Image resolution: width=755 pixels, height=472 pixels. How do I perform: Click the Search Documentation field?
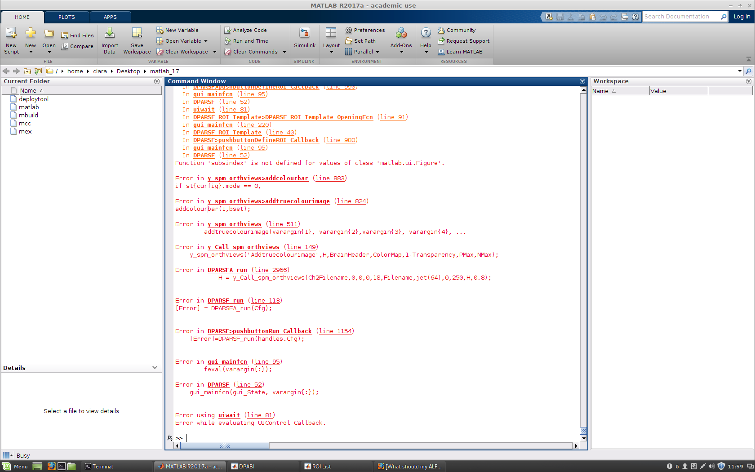pos(682,17)
